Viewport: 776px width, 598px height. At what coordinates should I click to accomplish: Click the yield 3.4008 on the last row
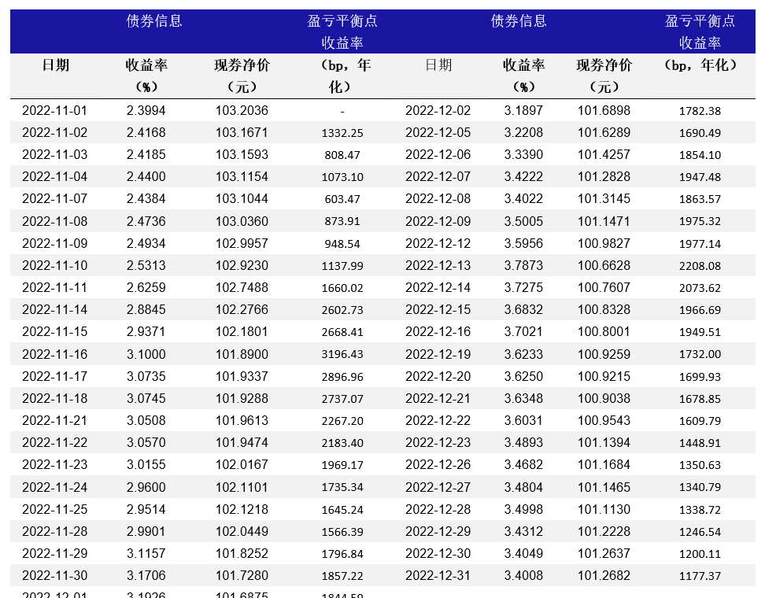coord(523,575)
